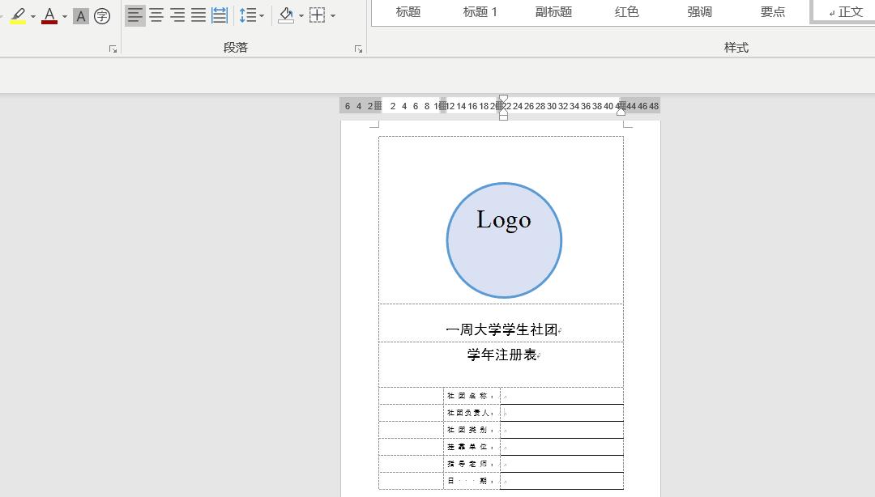Screen dimensions: 875x497
Task: Click the right-align paragraph icon
Action: click(176, 15)
